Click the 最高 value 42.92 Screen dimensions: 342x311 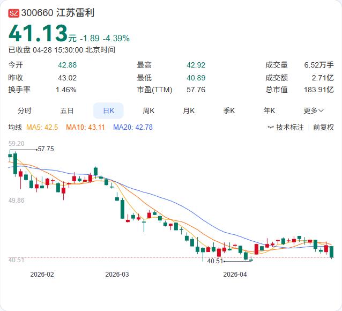[x=196, y=65]
